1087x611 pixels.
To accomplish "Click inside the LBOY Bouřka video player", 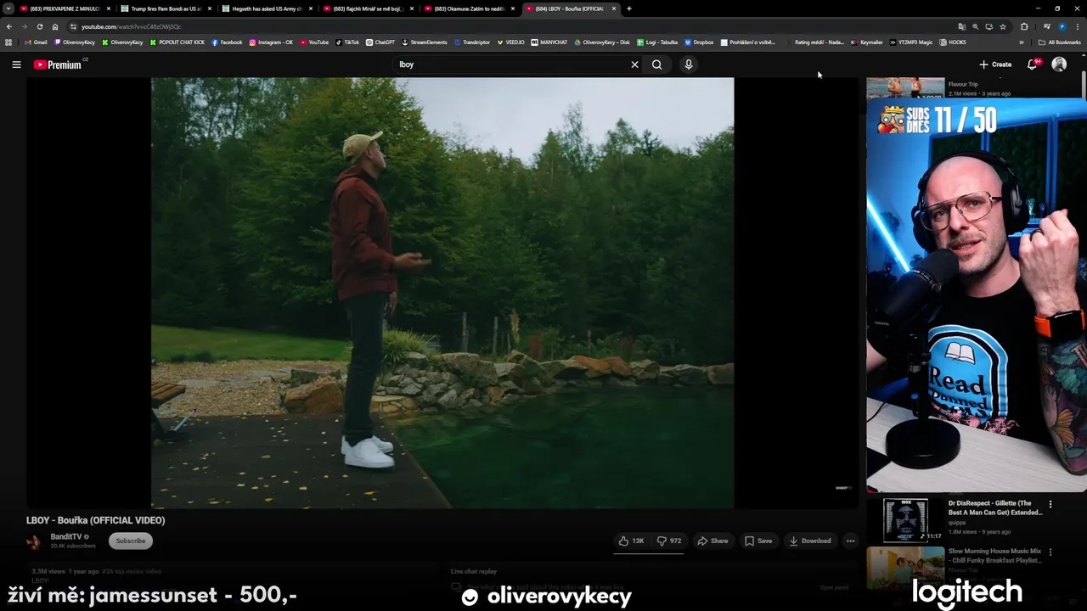I will coord(442,293).
